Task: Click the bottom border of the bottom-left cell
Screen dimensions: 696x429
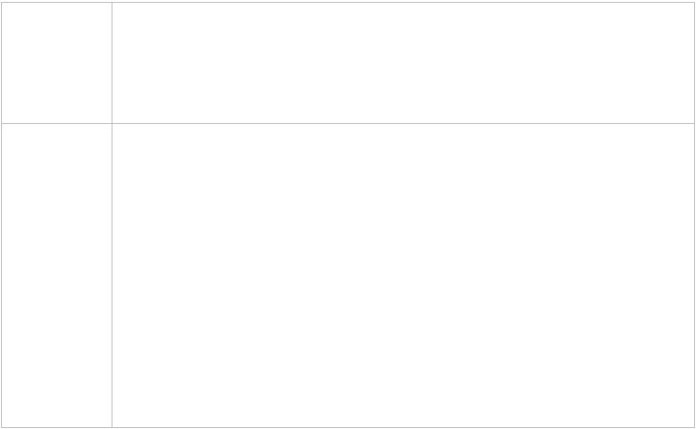Action: click(x=57, y=428)
